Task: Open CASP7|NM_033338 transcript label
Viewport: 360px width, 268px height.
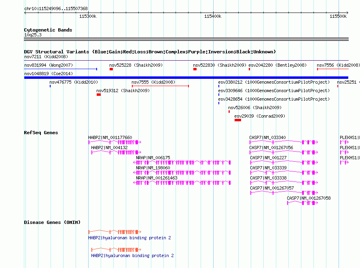Action: coord(268,178)
